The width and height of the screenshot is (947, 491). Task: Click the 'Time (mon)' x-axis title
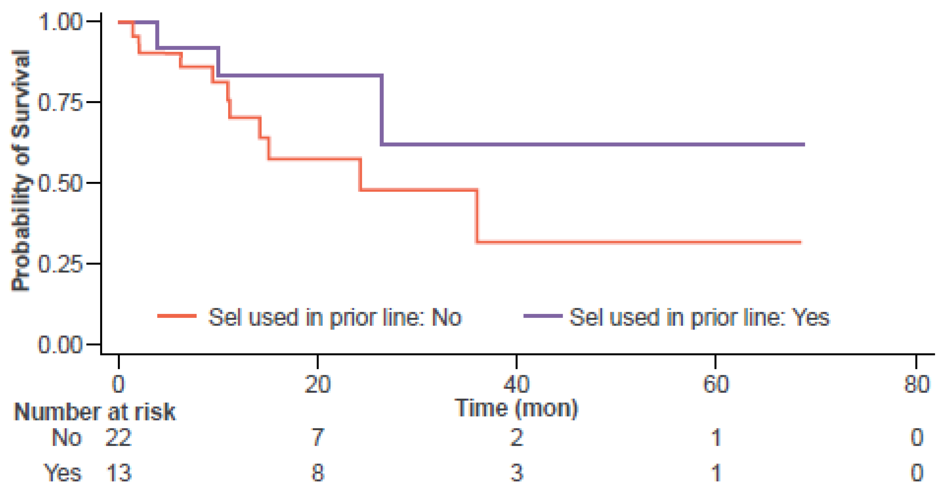516,408
